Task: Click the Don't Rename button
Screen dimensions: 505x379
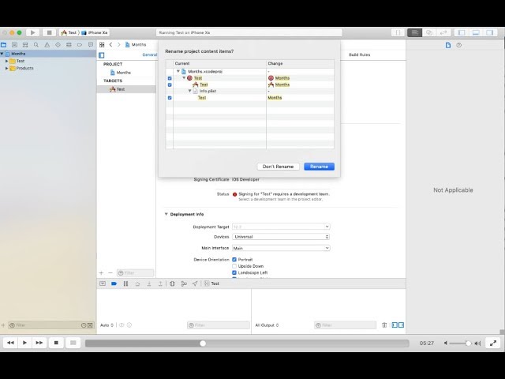Action: [x=278, y=167]
